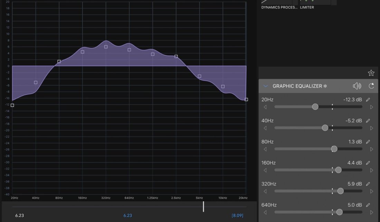Image resolution: width=380 pixels, height=222 pixels.
Task: Click the bracketed 8.09 time value
Action: (237, 215)
